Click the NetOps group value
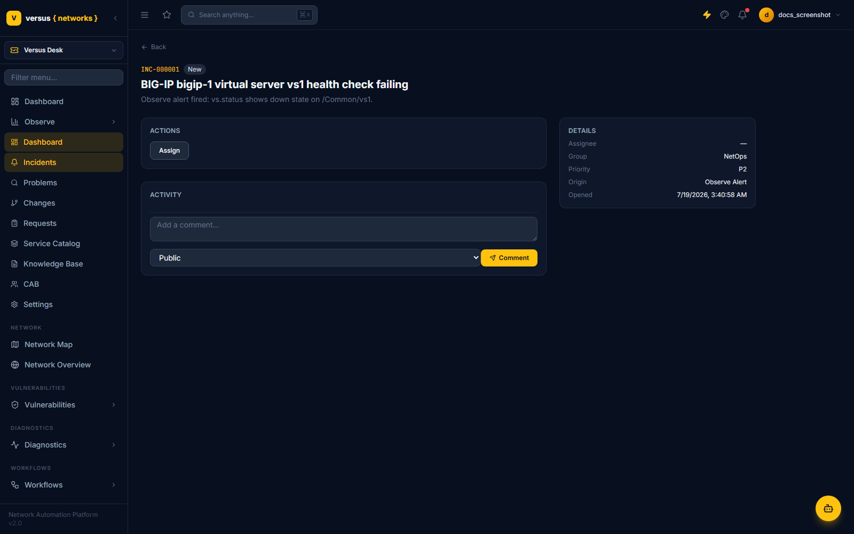This screenshot has height=534, width=854. point(735,156)
